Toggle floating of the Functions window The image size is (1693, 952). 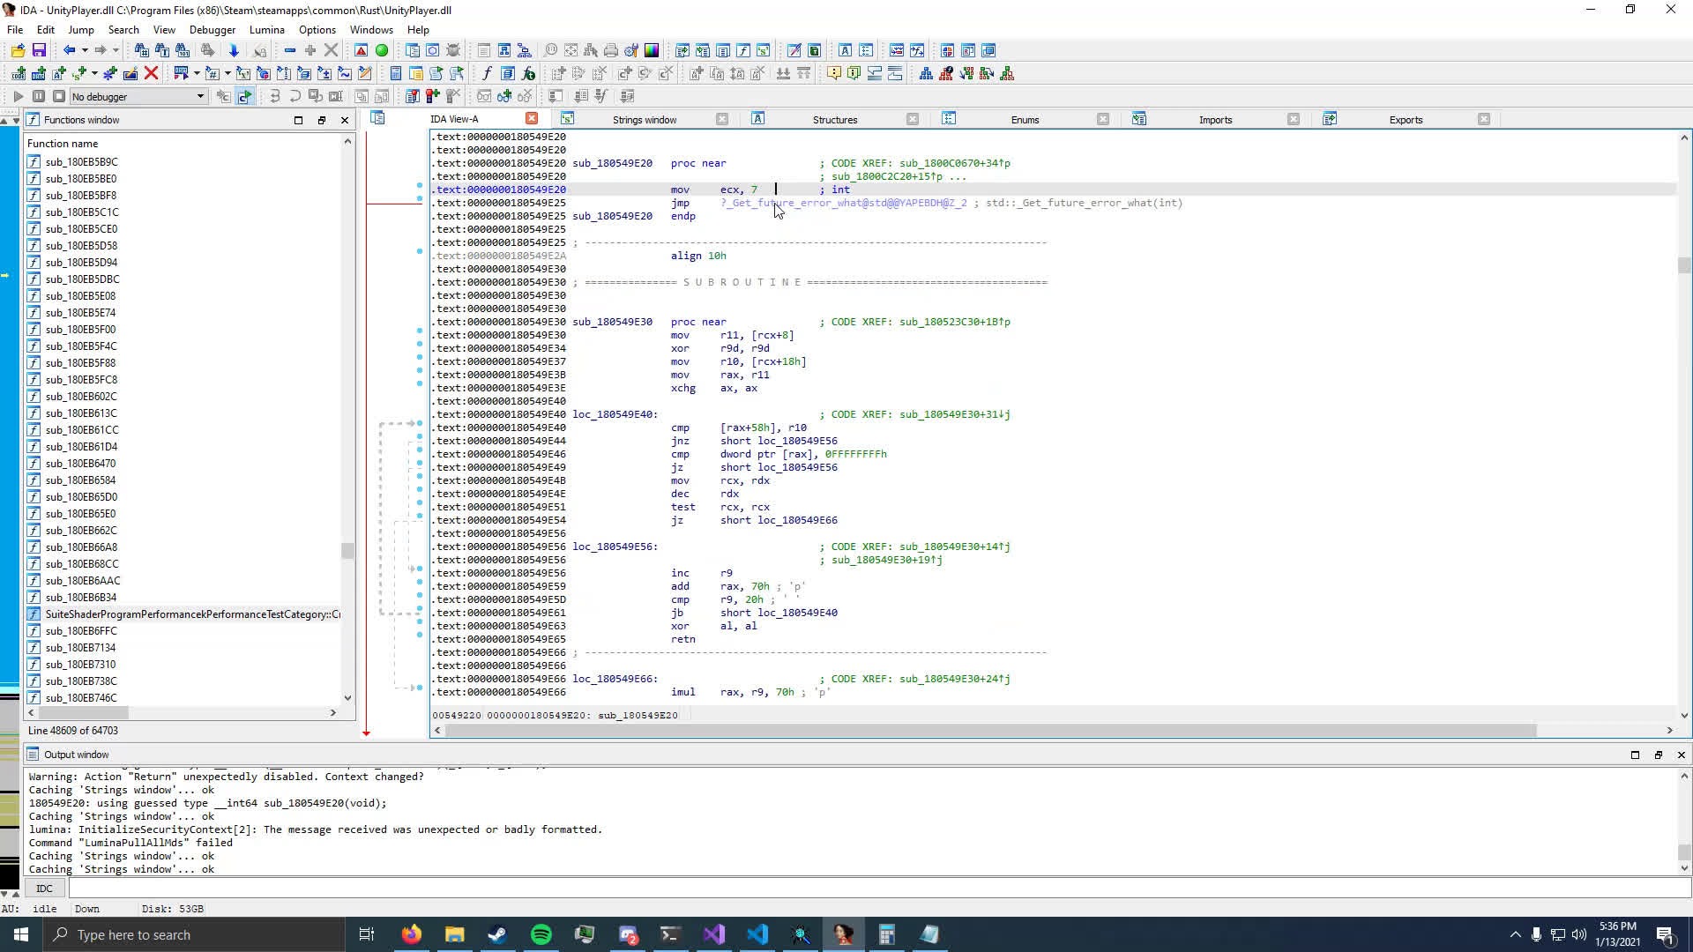pos(321,120)
